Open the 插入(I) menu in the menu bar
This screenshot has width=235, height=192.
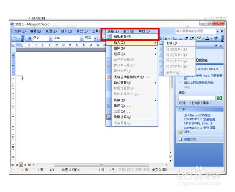tap(67, 31)
